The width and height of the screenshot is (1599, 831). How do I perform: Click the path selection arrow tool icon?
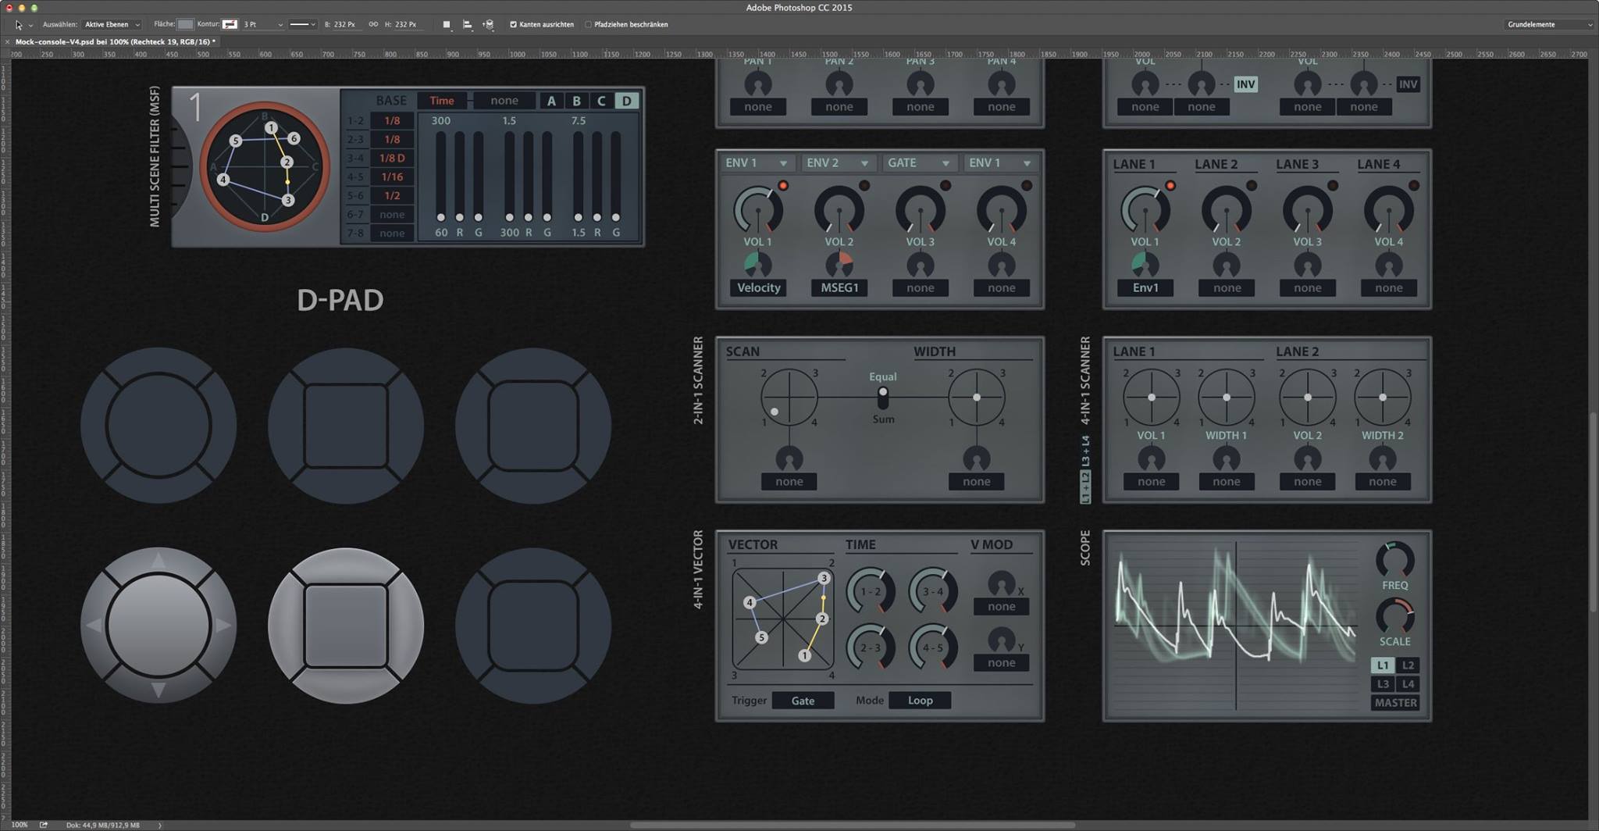(19, 25)
